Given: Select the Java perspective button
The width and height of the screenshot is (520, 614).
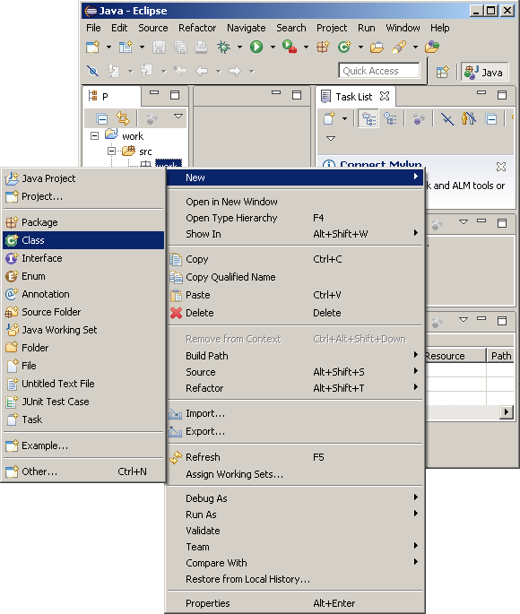Looking at the screenshot, I should point(485,72).
